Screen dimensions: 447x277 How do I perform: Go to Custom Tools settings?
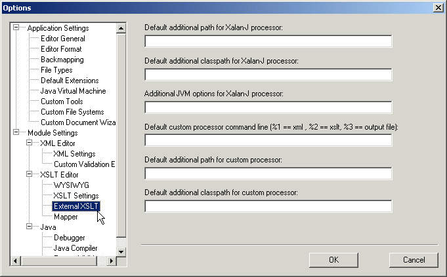point(62,102)
